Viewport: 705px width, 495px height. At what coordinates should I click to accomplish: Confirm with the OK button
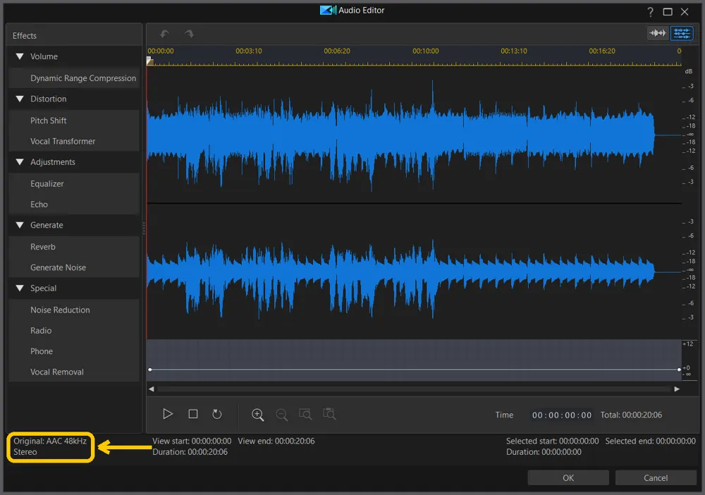[x=568, y=477]
